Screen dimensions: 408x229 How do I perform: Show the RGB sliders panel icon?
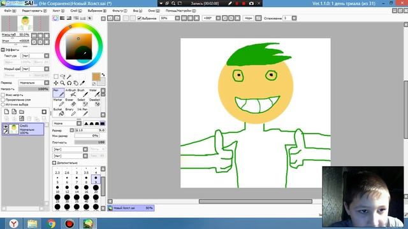62,18
